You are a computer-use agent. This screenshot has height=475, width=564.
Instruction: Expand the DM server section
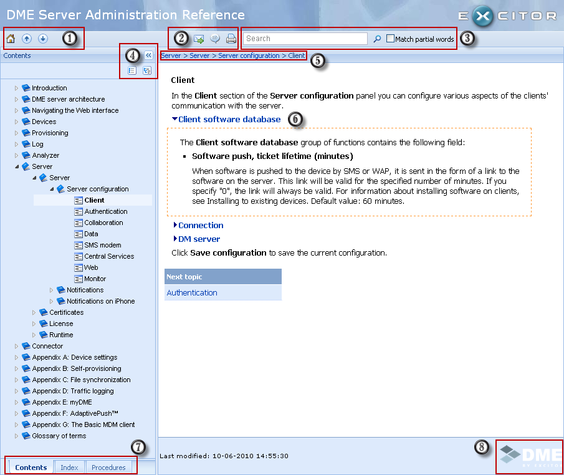click(x=198, y=239)
